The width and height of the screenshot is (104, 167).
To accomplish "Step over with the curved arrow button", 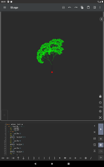I will point(101,151).
